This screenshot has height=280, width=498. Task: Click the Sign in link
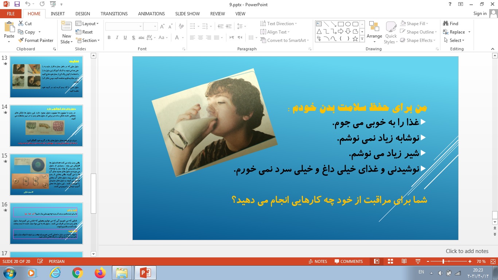pyautogui.click(x=480, y=13)
